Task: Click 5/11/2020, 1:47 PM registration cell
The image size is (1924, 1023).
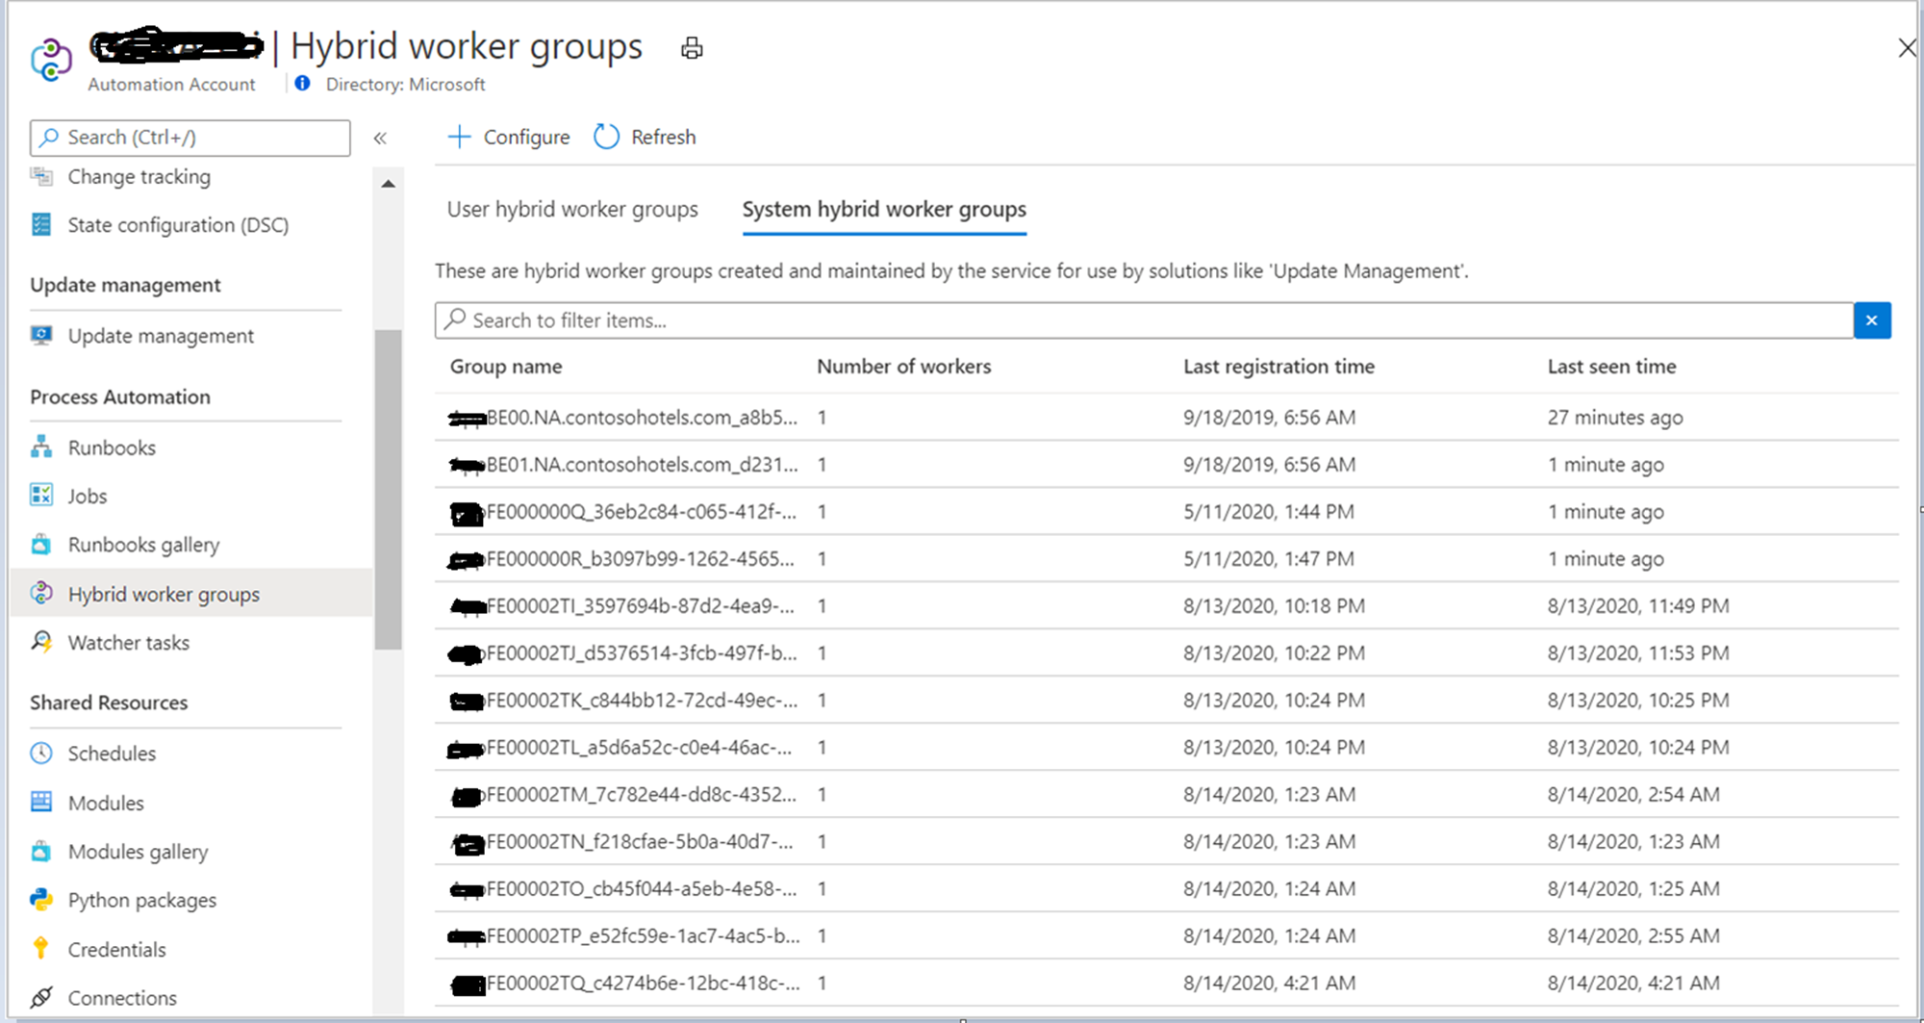Action: coord(1268,559)
